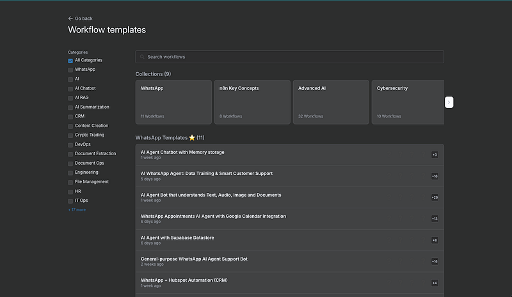Open the Advanced AI collection card
Viewport: 512px width, 297px height.
point(330,102)
